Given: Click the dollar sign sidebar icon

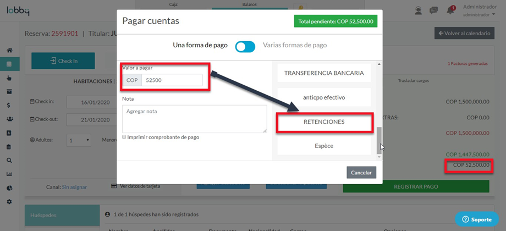Looking at the screenshot, I should pyautogui.click(x=9, y=105).
